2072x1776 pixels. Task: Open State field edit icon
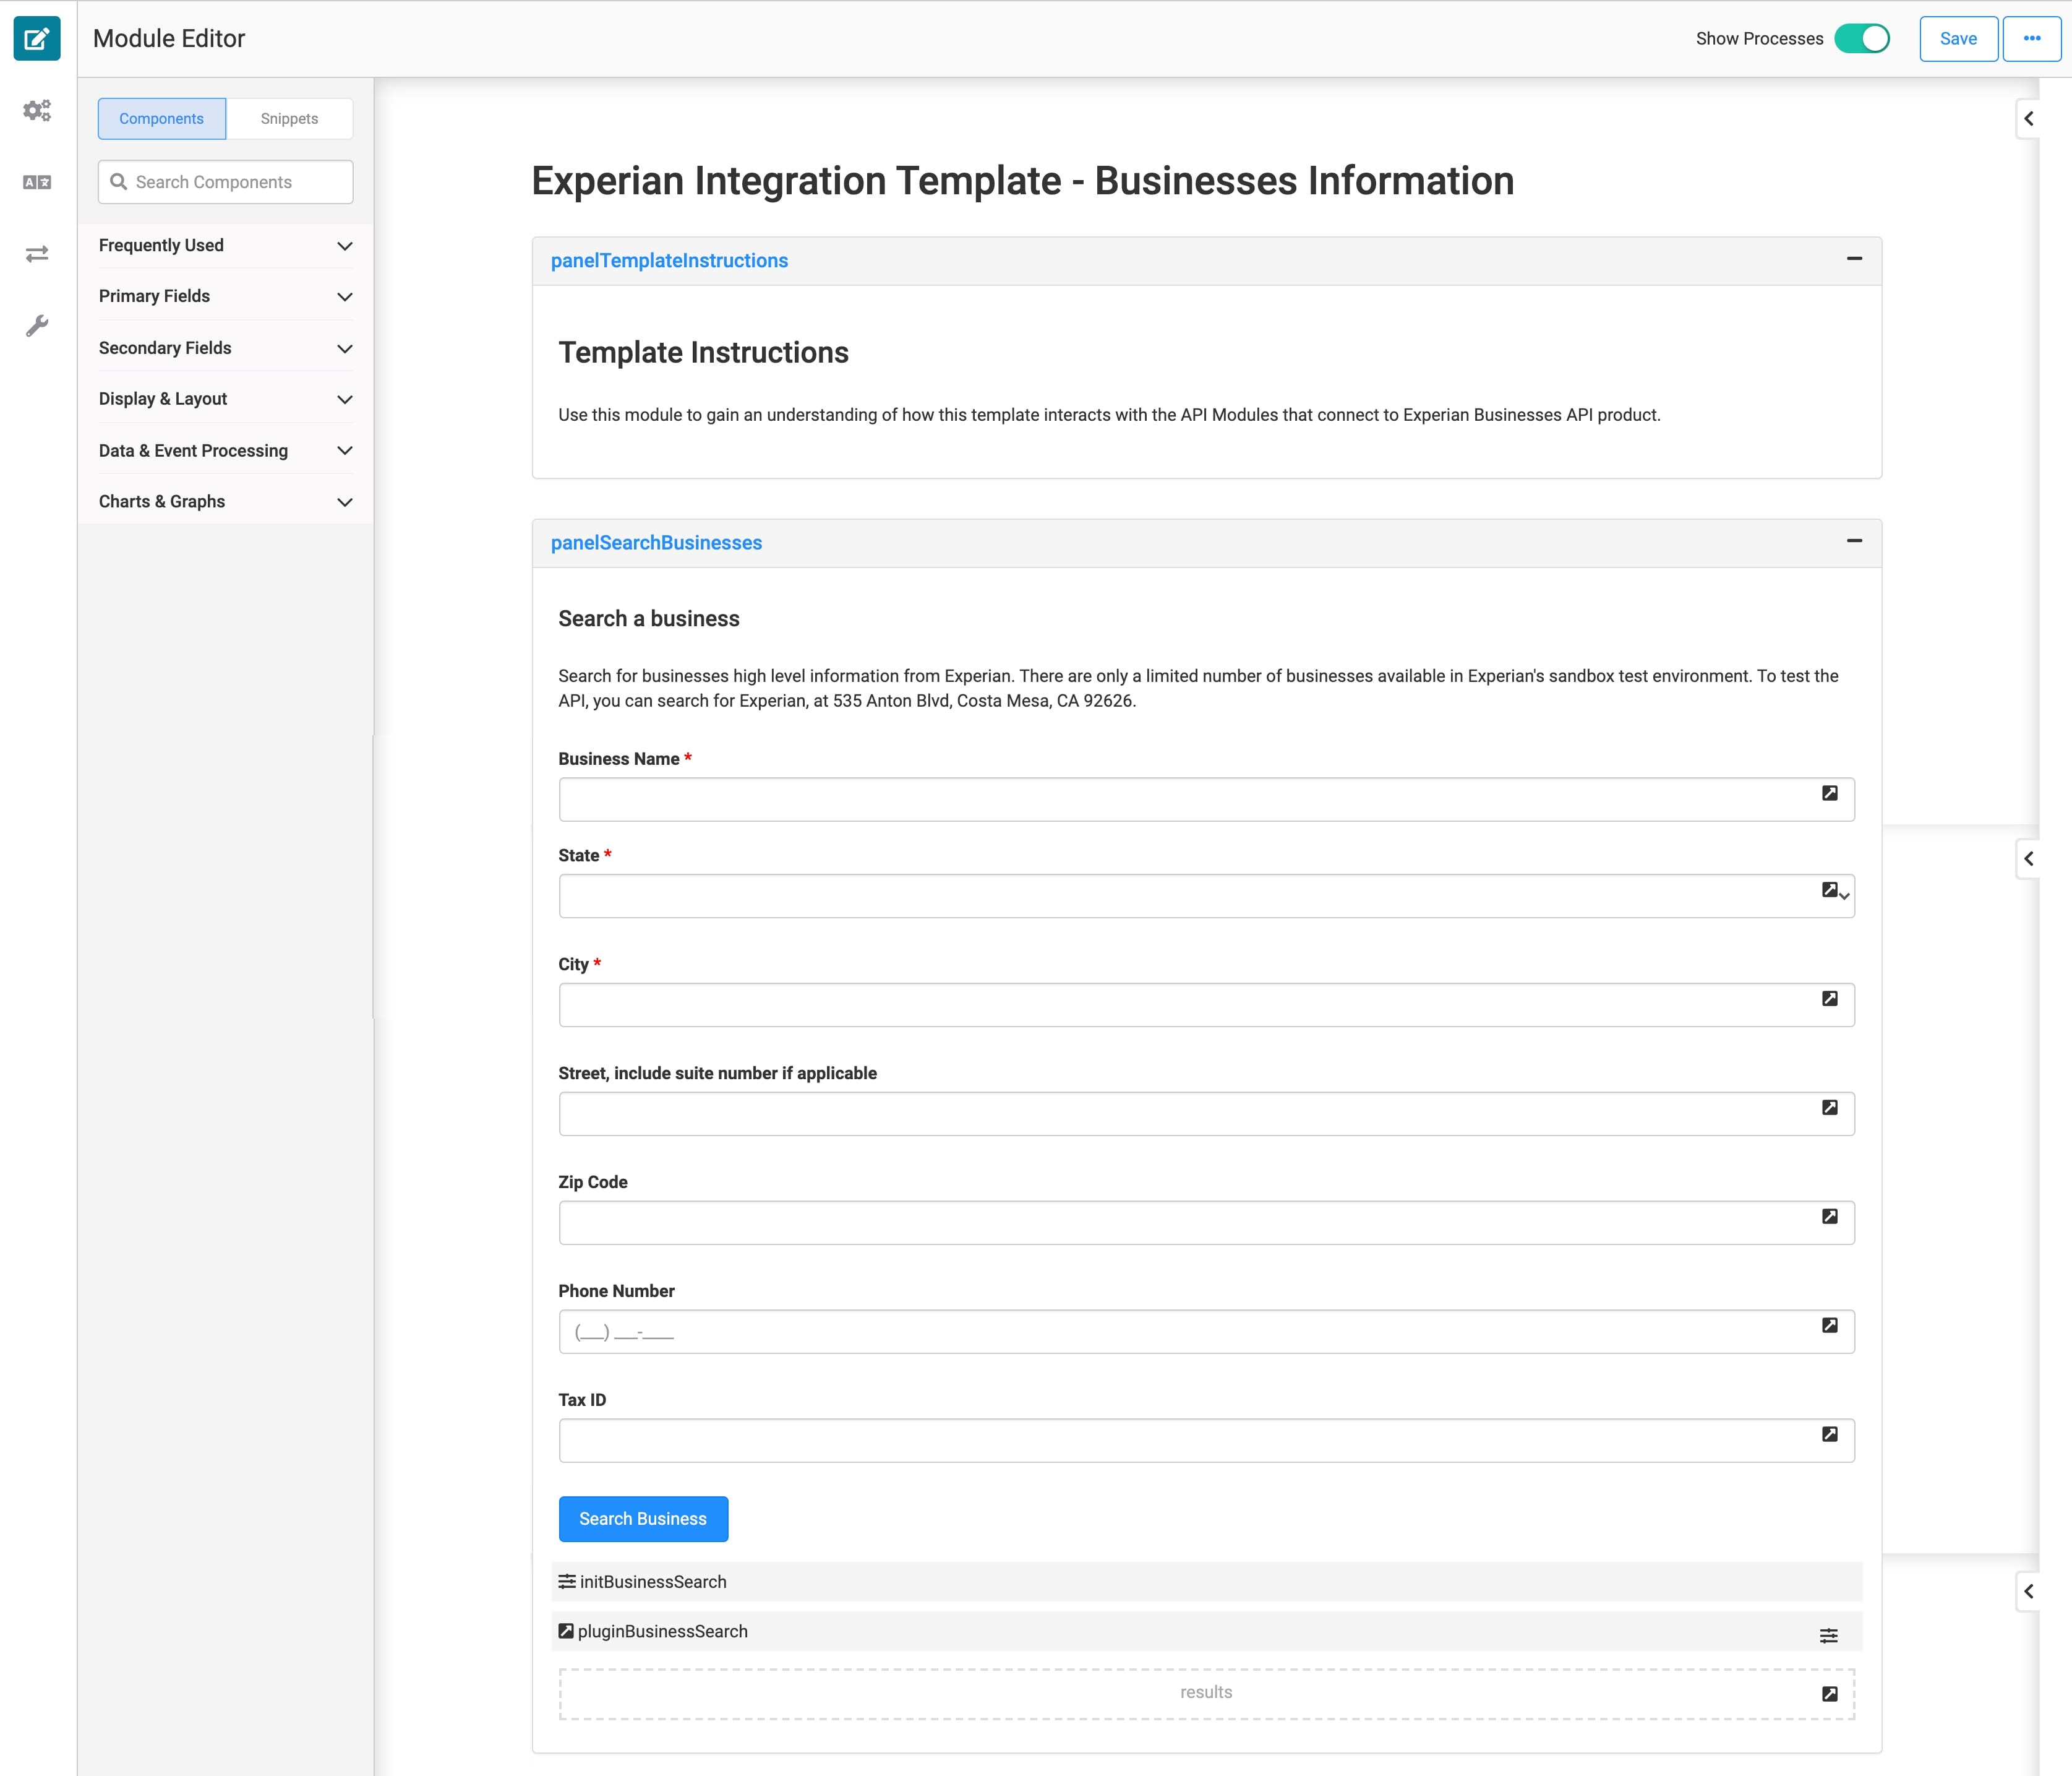tap(1829, 889)
